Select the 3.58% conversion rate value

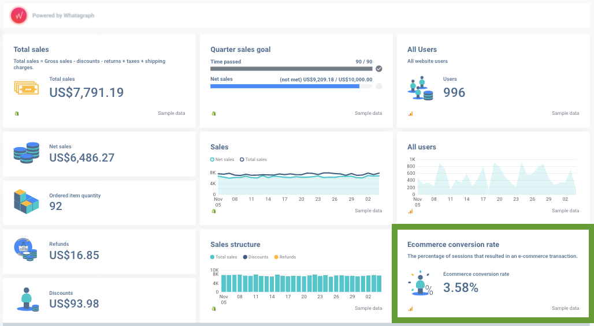click(x=461, y=288)
